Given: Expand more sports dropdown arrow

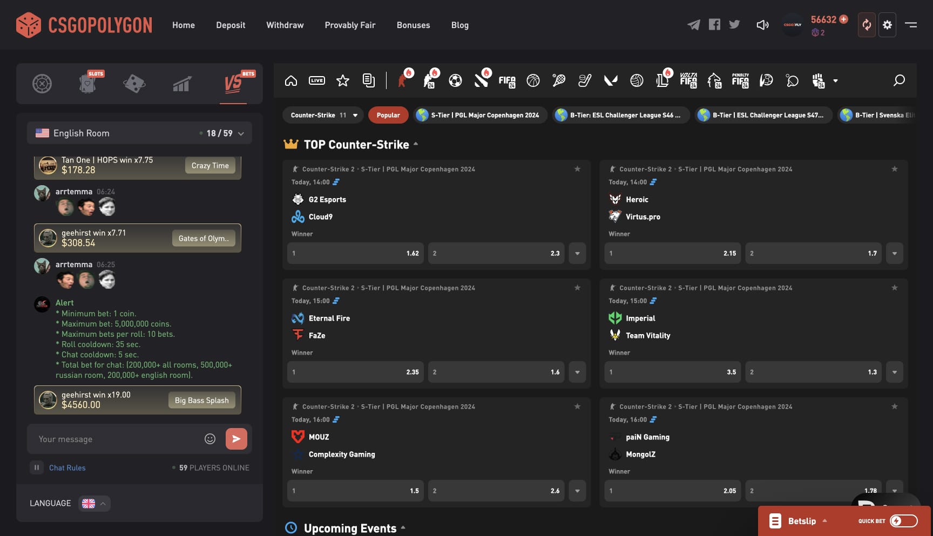Looking at the screenshot, I should coord(835,81).
